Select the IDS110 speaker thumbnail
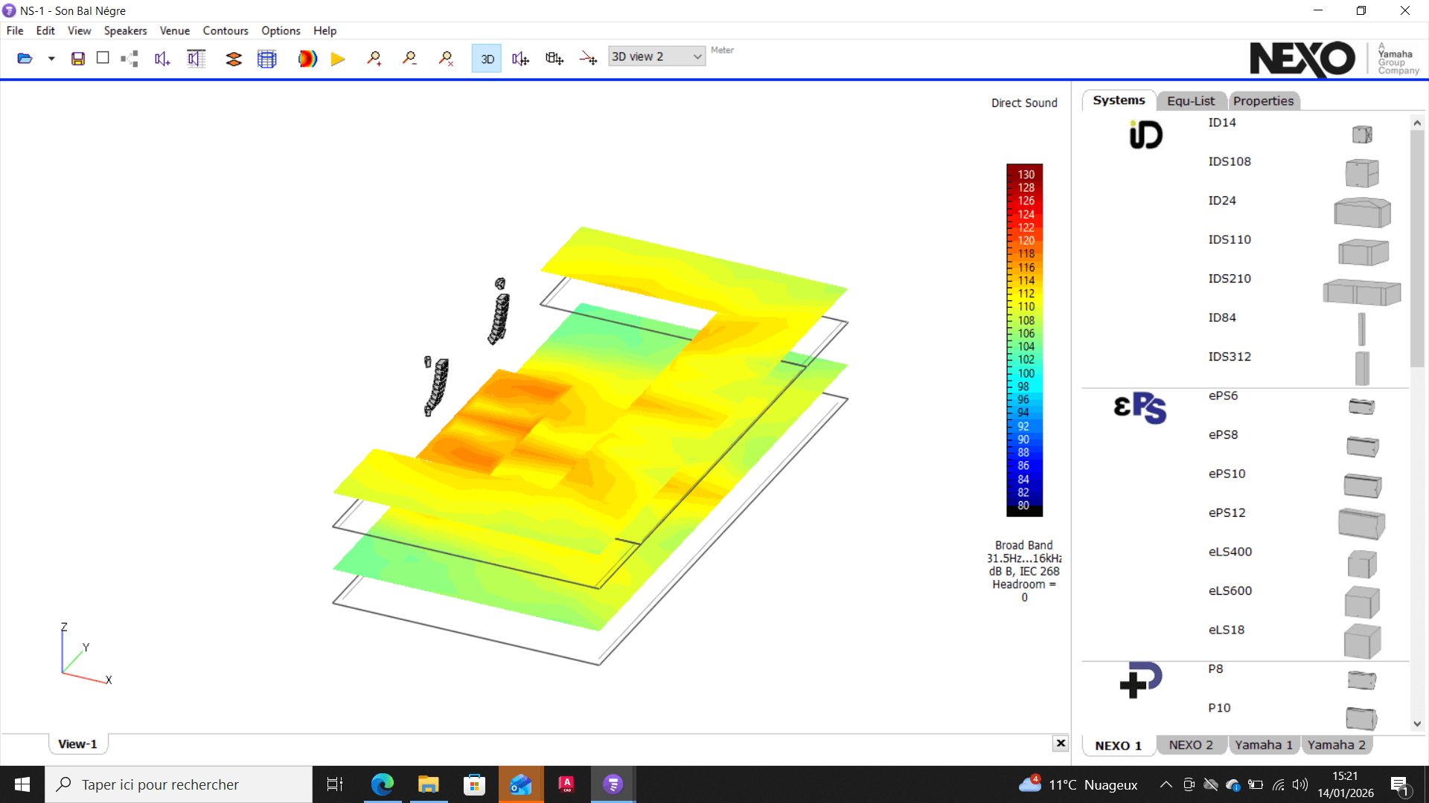The width and height of the screenshot is (1429, 803). pyautogui.click(x=1364, y=252)
